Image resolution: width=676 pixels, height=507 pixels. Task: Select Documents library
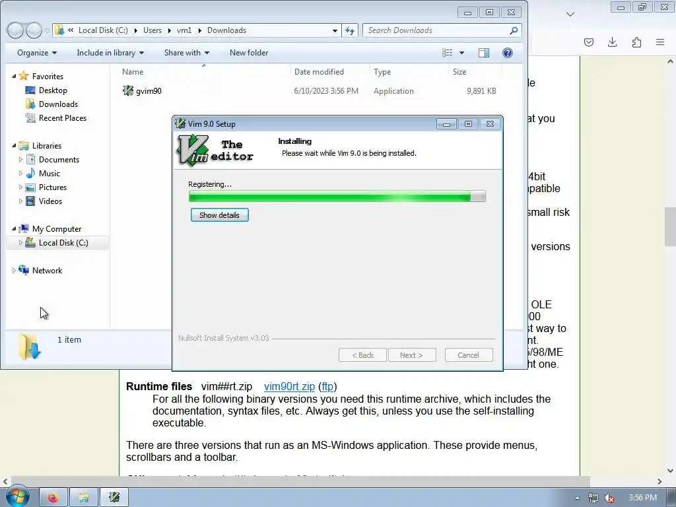59,160
